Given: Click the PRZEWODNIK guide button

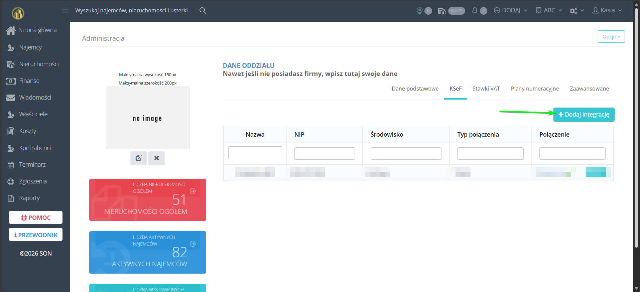Looking at the screenshot, I should click(x=36, y=235).
